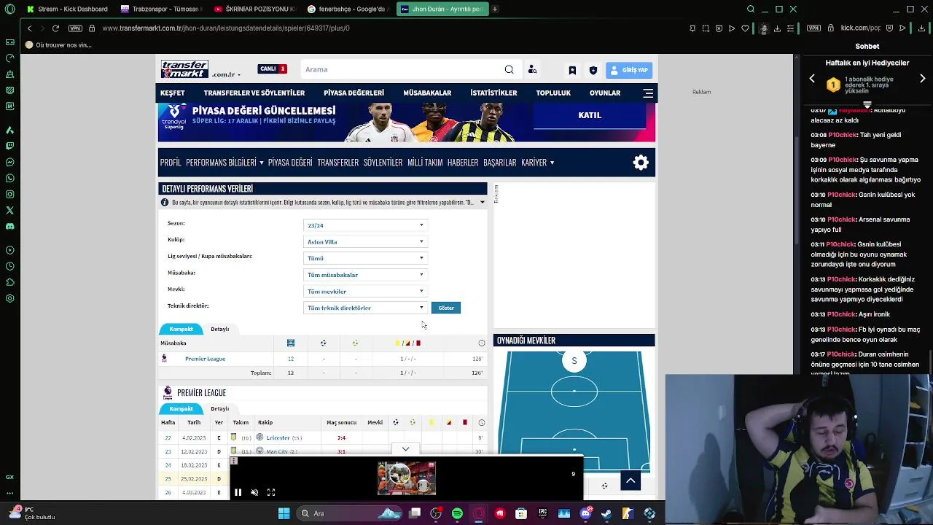Pause the pop-out video player
This screenshot has width=933, height=525.
pyautogui.click(x=238, y=493)
